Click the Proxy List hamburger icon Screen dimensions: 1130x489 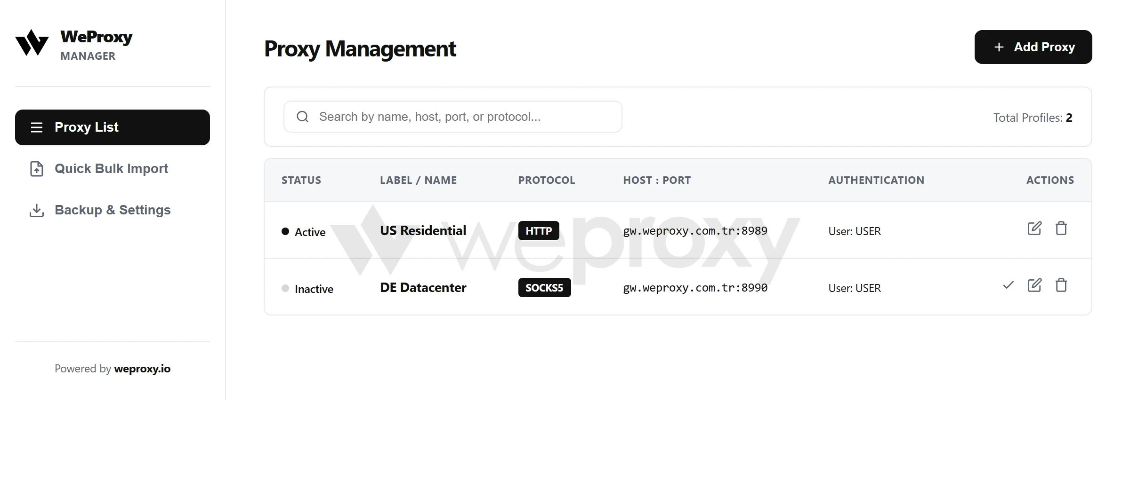coord(37,127)
